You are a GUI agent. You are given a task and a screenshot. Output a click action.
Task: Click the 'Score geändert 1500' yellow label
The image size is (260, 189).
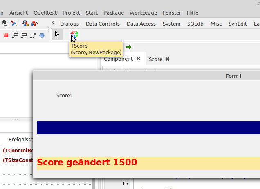pyautogui.click(x=148, y=164)
